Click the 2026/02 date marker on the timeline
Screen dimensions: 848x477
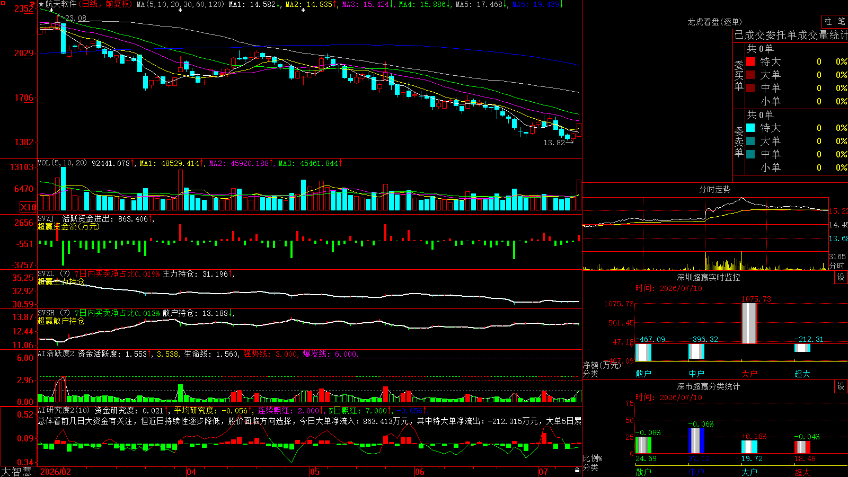[x=56, y=472]
